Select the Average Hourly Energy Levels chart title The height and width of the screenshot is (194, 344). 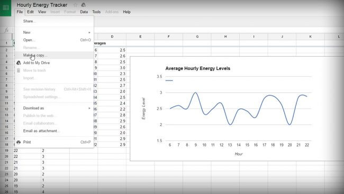(198, 68)
